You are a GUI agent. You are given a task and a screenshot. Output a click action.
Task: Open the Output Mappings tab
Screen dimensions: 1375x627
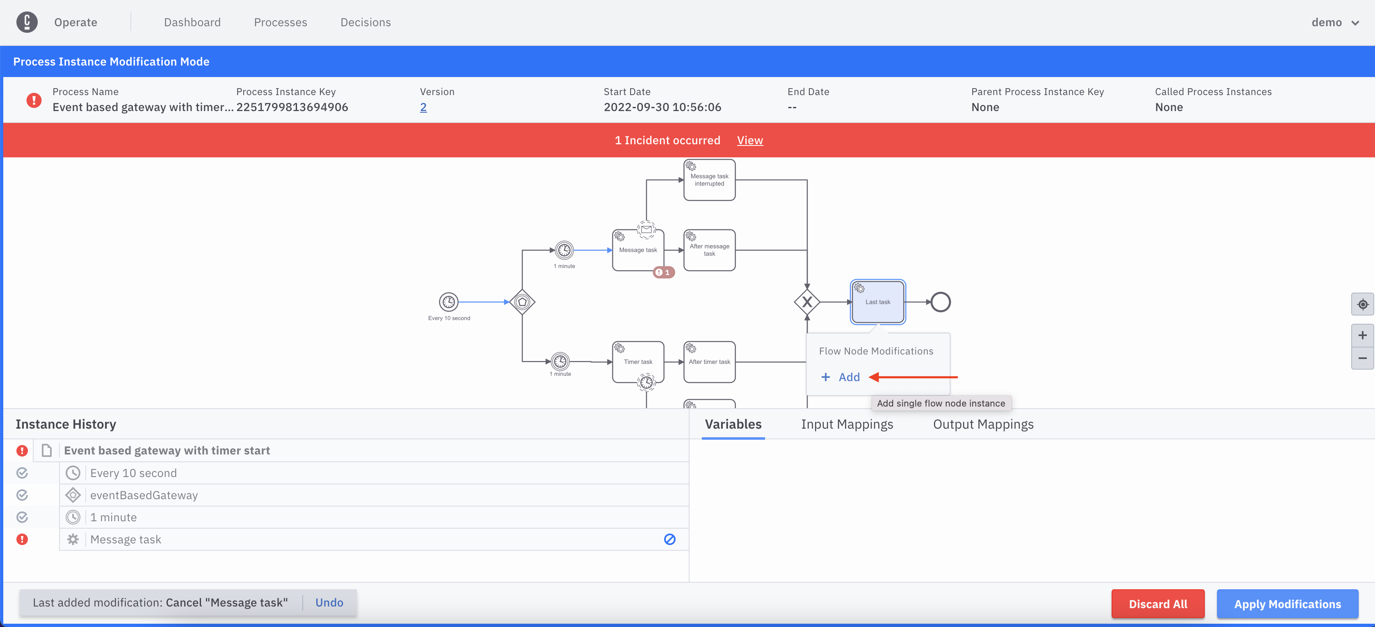coord(983,424)
